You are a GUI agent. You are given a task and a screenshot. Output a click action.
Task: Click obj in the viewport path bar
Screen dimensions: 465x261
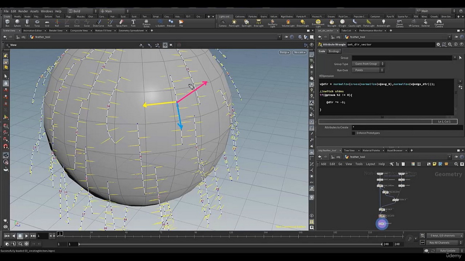coord(22,37)
